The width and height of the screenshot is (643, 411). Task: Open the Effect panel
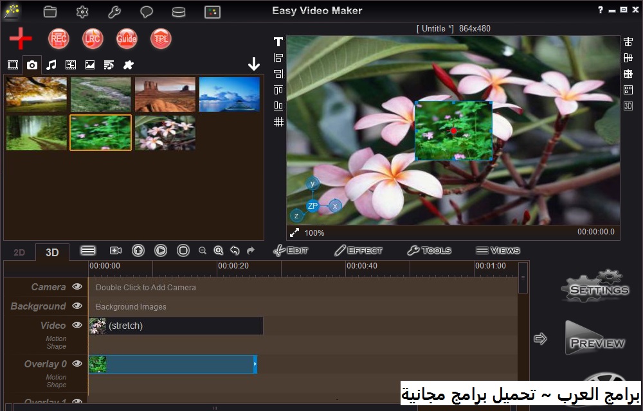click(358, 250)
